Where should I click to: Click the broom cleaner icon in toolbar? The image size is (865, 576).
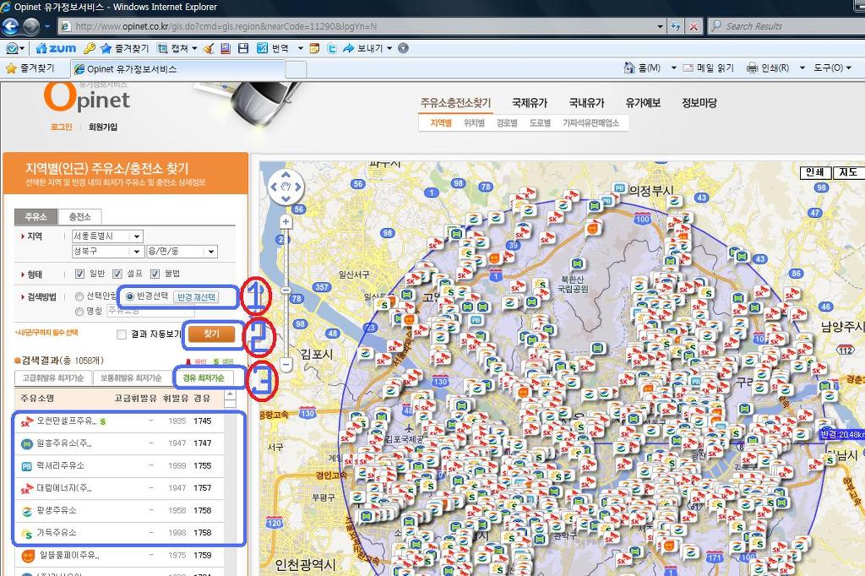tap(209, 48)
